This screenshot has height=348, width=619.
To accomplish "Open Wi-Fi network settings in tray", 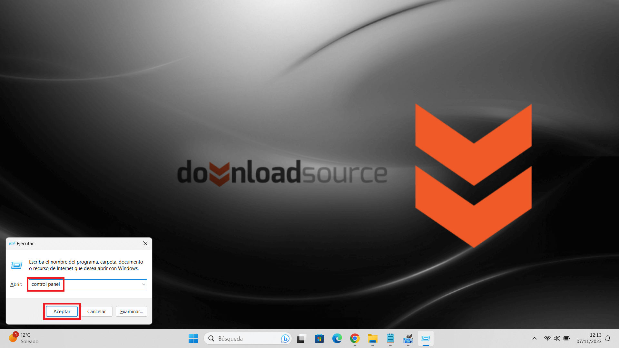I will [547, 338].
